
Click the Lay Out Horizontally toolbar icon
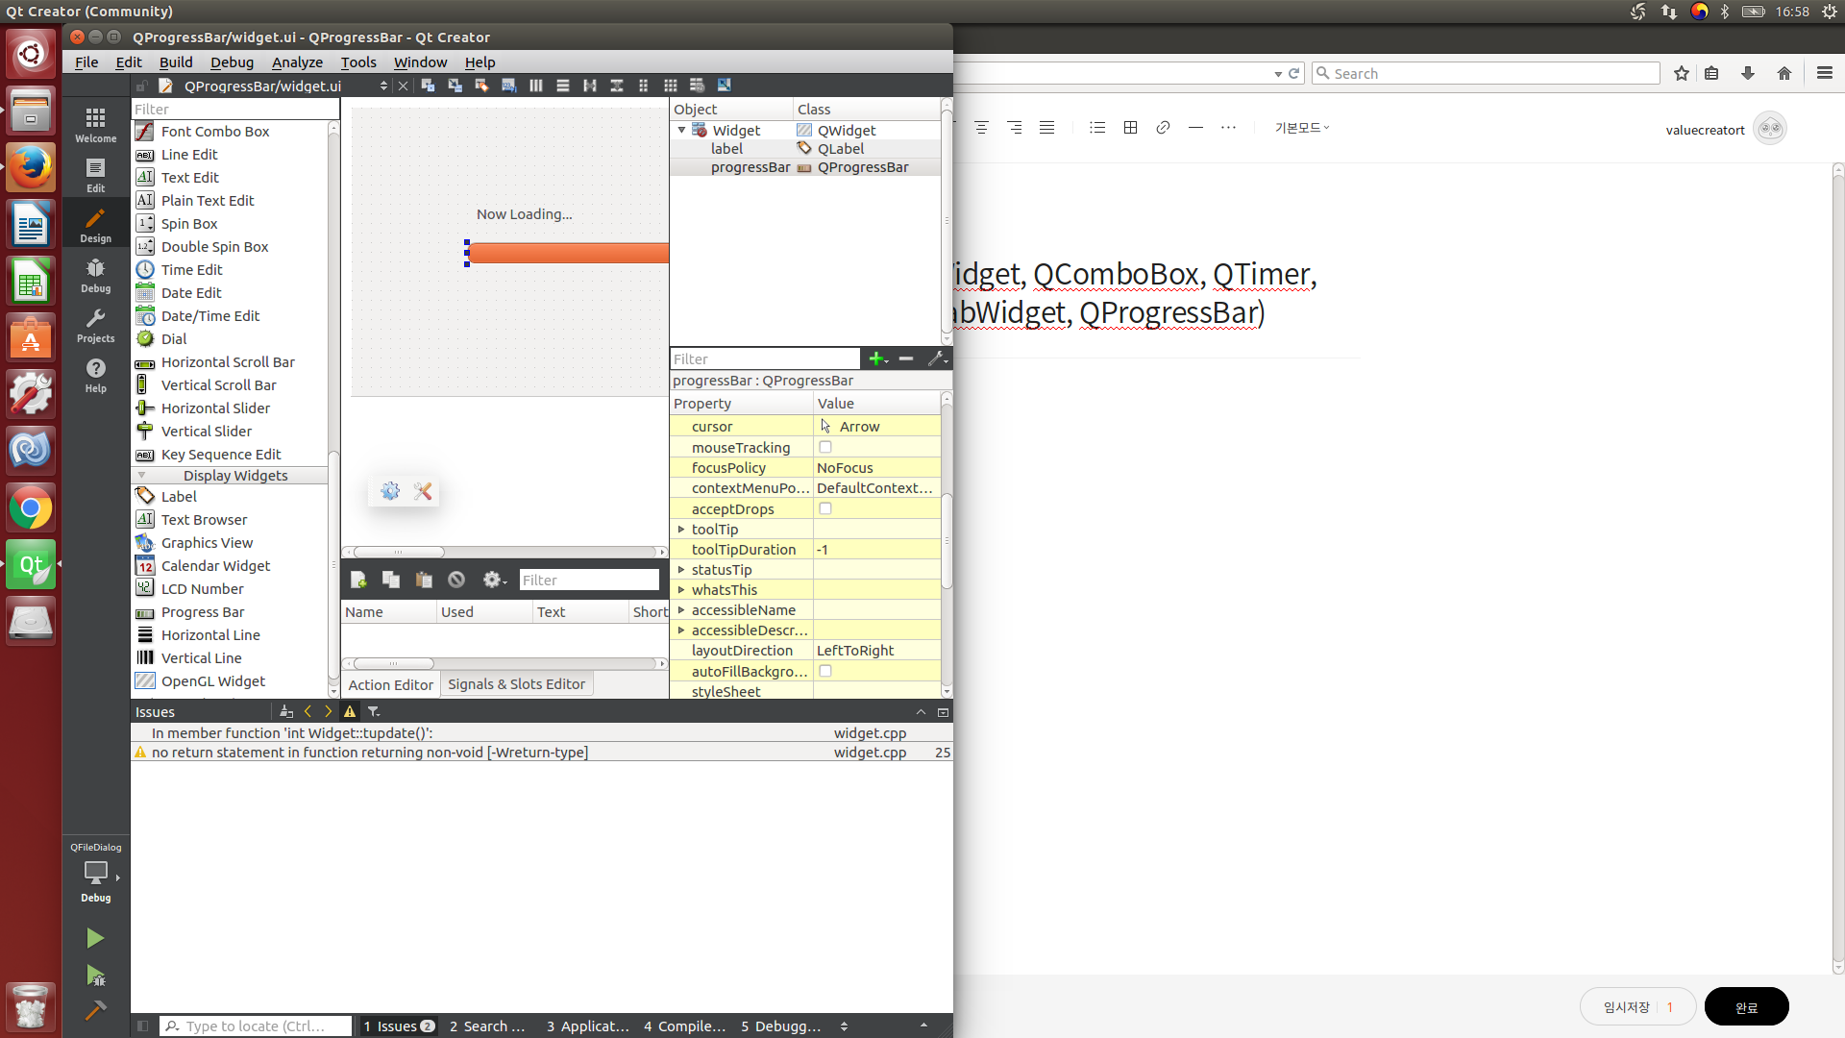(536, 86)
